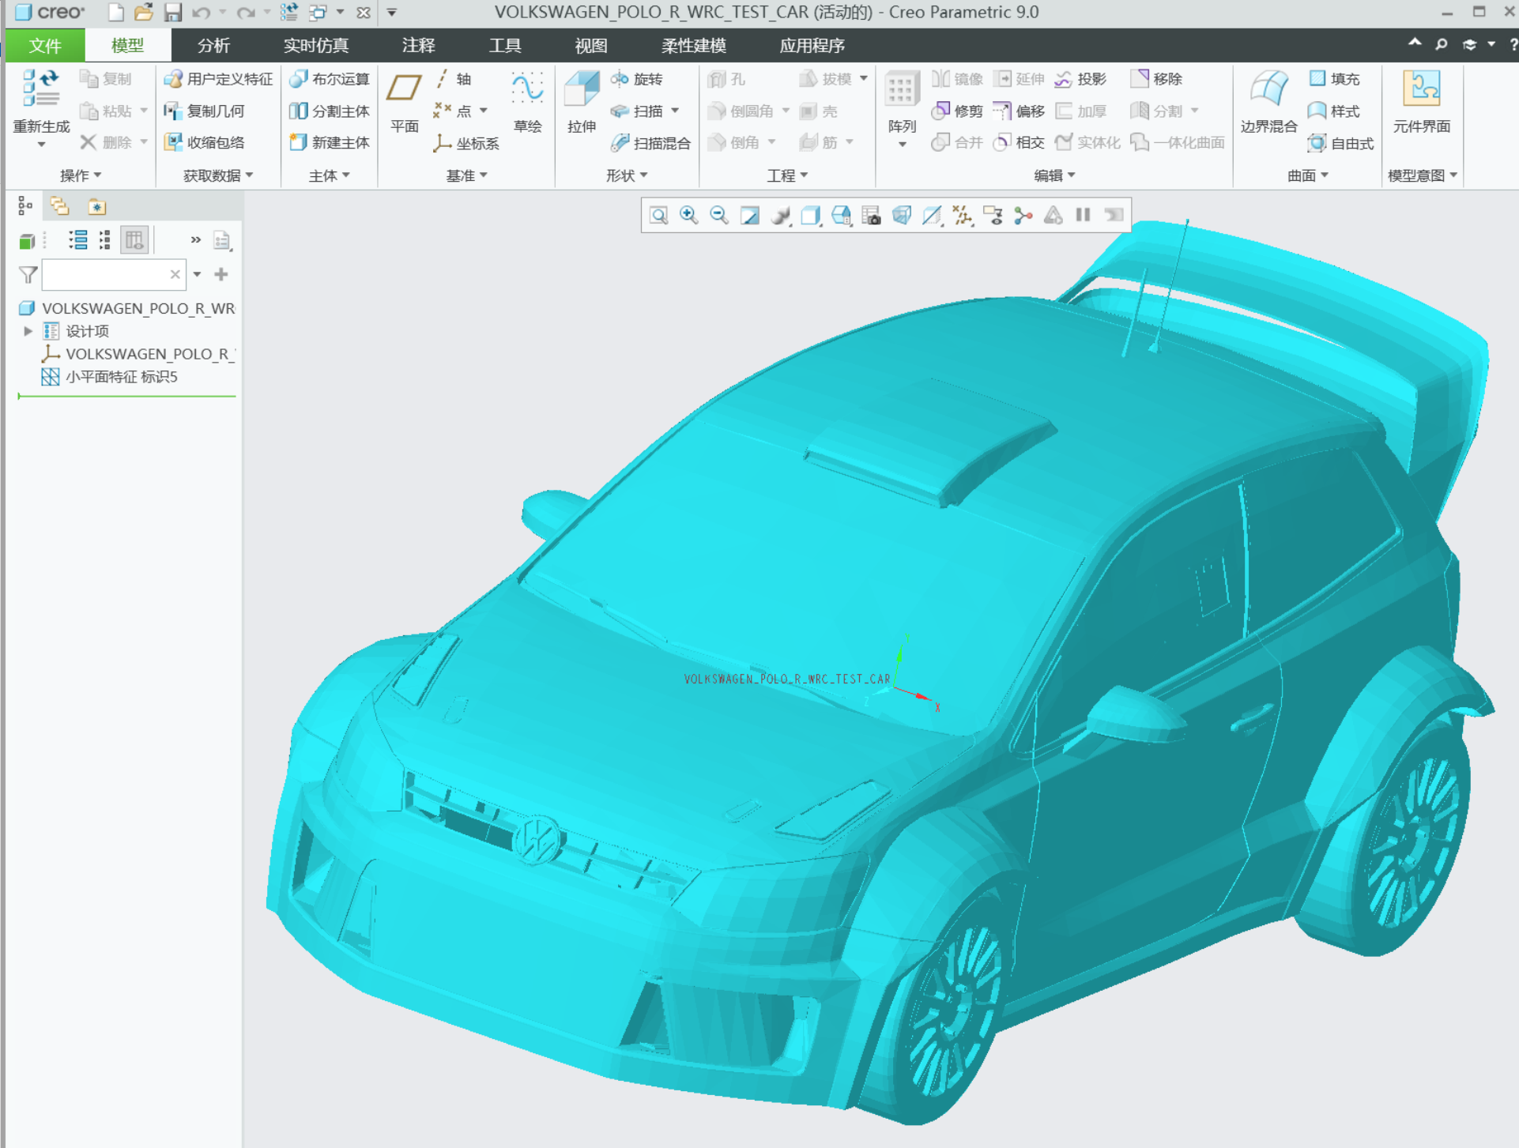This screenshot has width=1519, height=1148.
Task: Apply the 投影 (Project) tool
Action: 1080,79
